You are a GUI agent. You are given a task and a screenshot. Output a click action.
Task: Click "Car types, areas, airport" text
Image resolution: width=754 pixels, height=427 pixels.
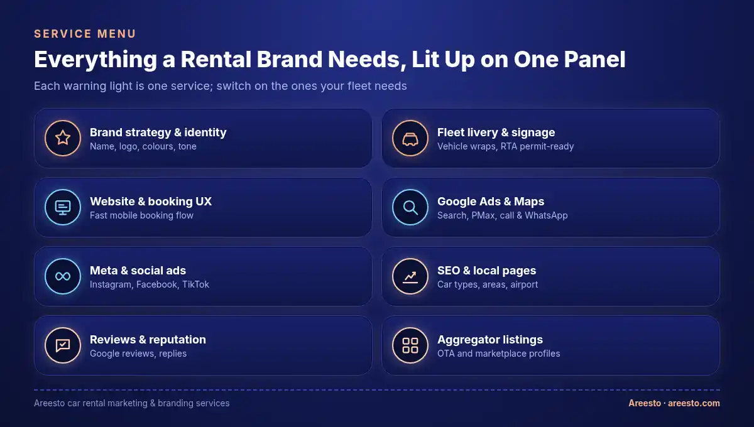(x=488, y=284)
